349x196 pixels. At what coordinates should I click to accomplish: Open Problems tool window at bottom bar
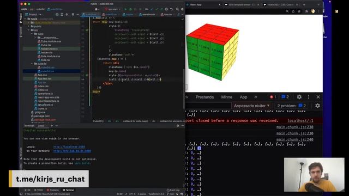tap(53, 190)
